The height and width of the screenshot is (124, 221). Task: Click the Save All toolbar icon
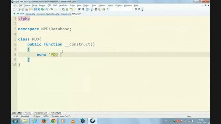[x=39, y=9]
